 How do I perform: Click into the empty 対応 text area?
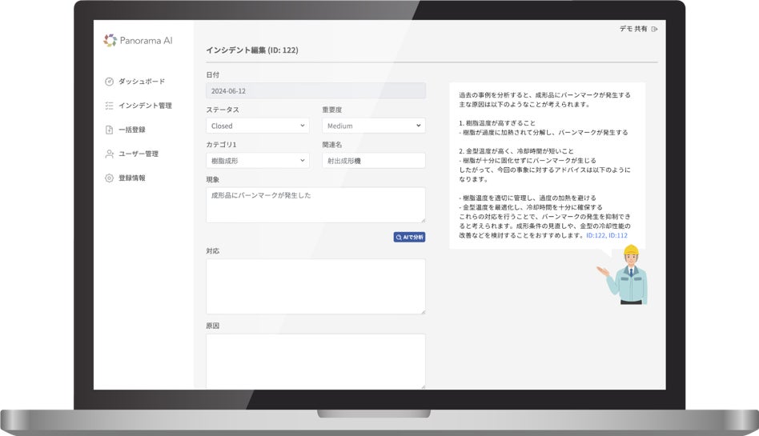point(315,286)
